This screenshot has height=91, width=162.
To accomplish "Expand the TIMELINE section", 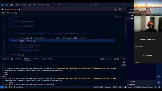I will [132, 84].
